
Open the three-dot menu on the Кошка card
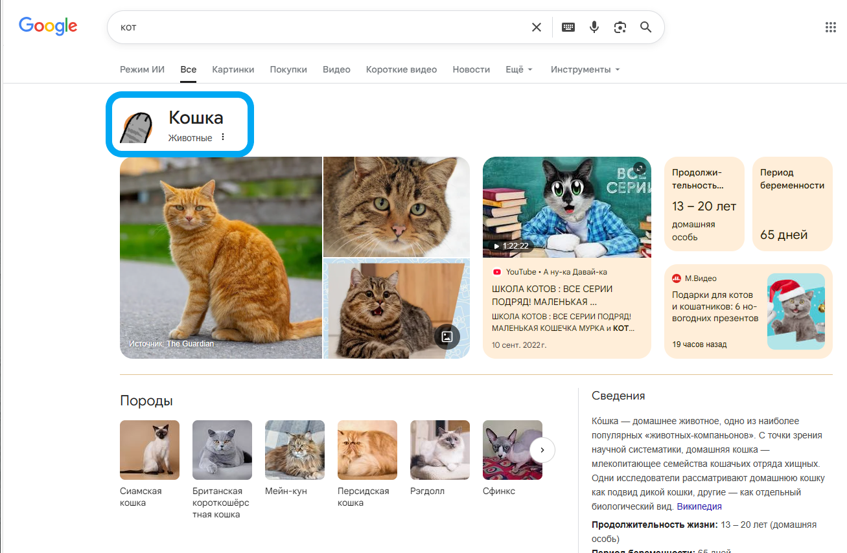click(x=223, y=137)
